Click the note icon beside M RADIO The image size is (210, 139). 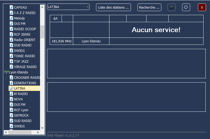pyautogui.click(x=11, y=94)
